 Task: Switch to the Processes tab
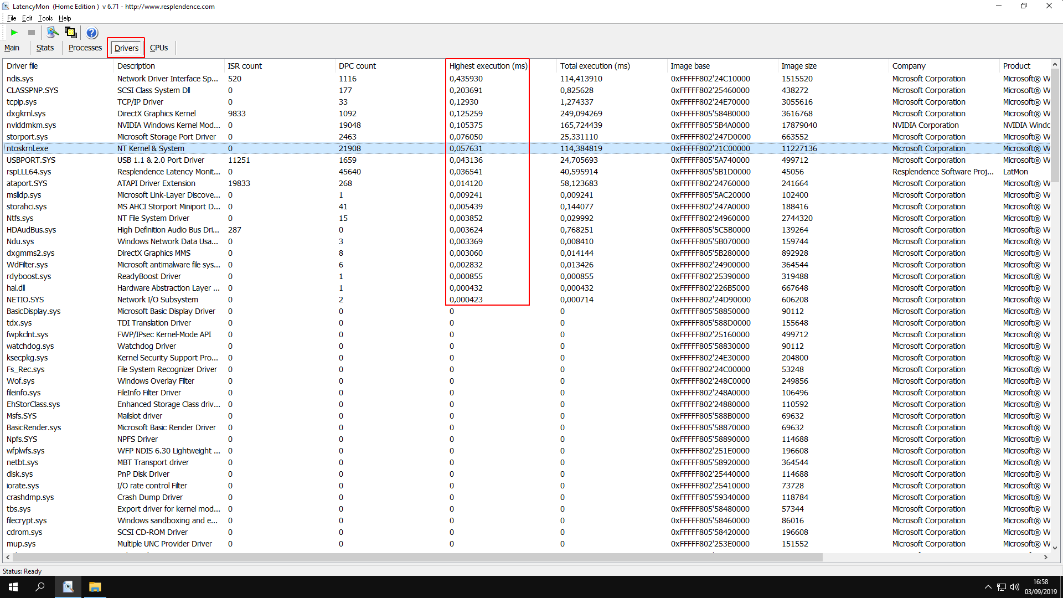[x=85, y=48]
